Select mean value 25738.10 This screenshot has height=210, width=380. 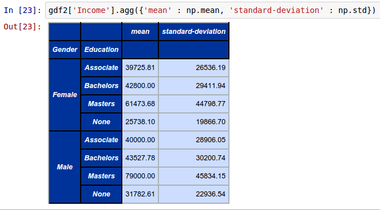[140, 122]
